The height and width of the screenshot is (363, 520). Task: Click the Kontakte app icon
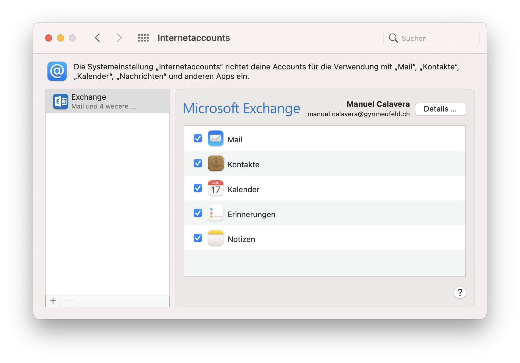pyautogui.click(x=215, y=163)
